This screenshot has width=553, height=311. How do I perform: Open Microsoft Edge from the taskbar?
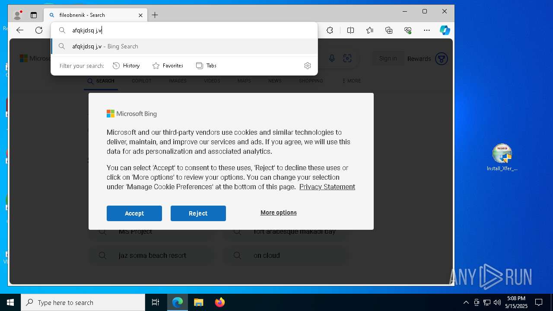[178, 302]
